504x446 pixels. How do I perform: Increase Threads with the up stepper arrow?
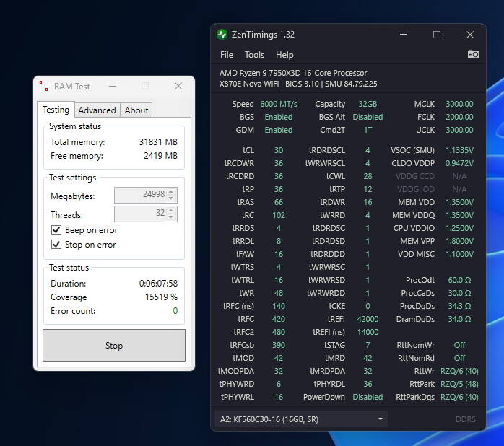(x=171, y=210)
